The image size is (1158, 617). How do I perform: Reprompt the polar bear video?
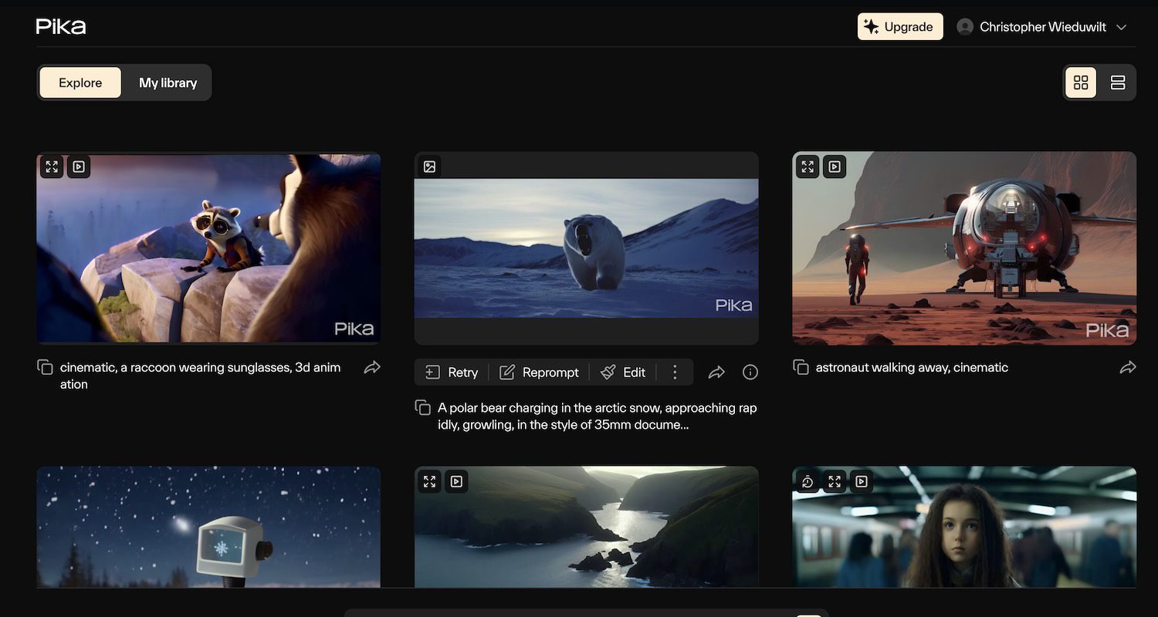click(539, 373)
